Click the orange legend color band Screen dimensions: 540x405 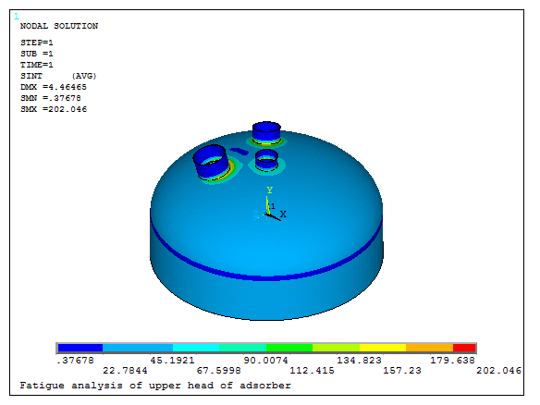coord(429,348)
